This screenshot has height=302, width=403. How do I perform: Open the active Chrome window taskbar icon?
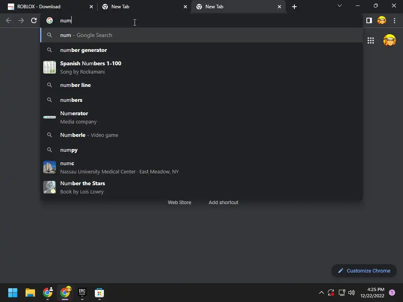(x=65, y=292)
